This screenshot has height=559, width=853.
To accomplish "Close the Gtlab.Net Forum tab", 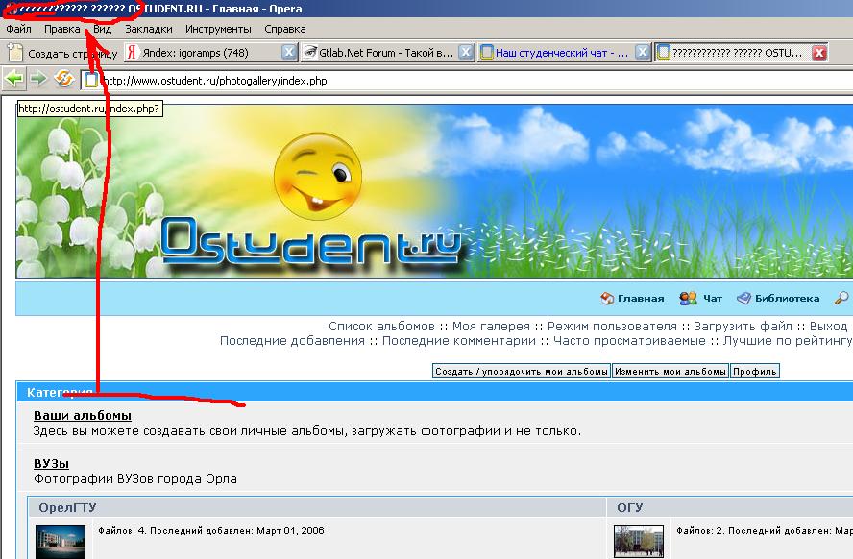I will [x=465, y=52].
